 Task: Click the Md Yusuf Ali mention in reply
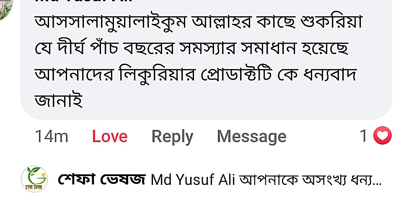pos(193,180)
